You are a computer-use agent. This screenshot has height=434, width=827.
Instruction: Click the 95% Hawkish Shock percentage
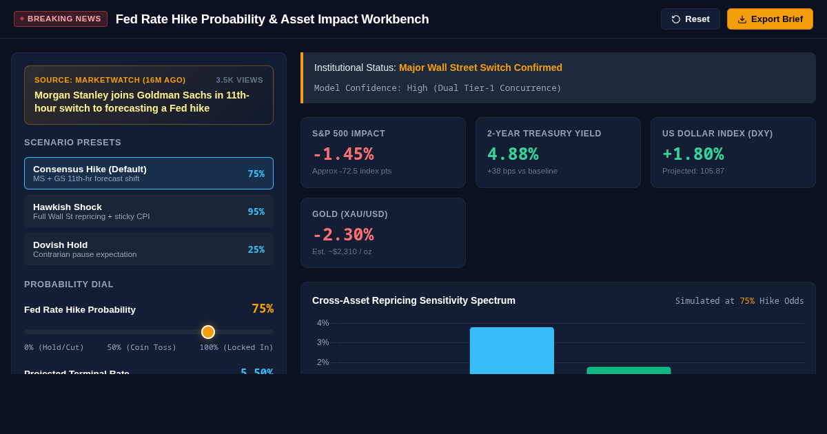tap(256, 211)
